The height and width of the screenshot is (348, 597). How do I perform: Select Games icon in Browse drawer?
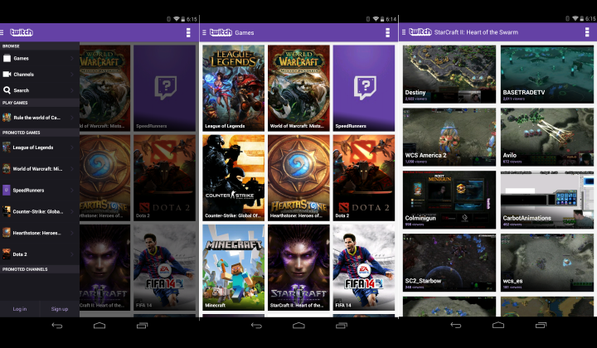(x=7, y=58)
